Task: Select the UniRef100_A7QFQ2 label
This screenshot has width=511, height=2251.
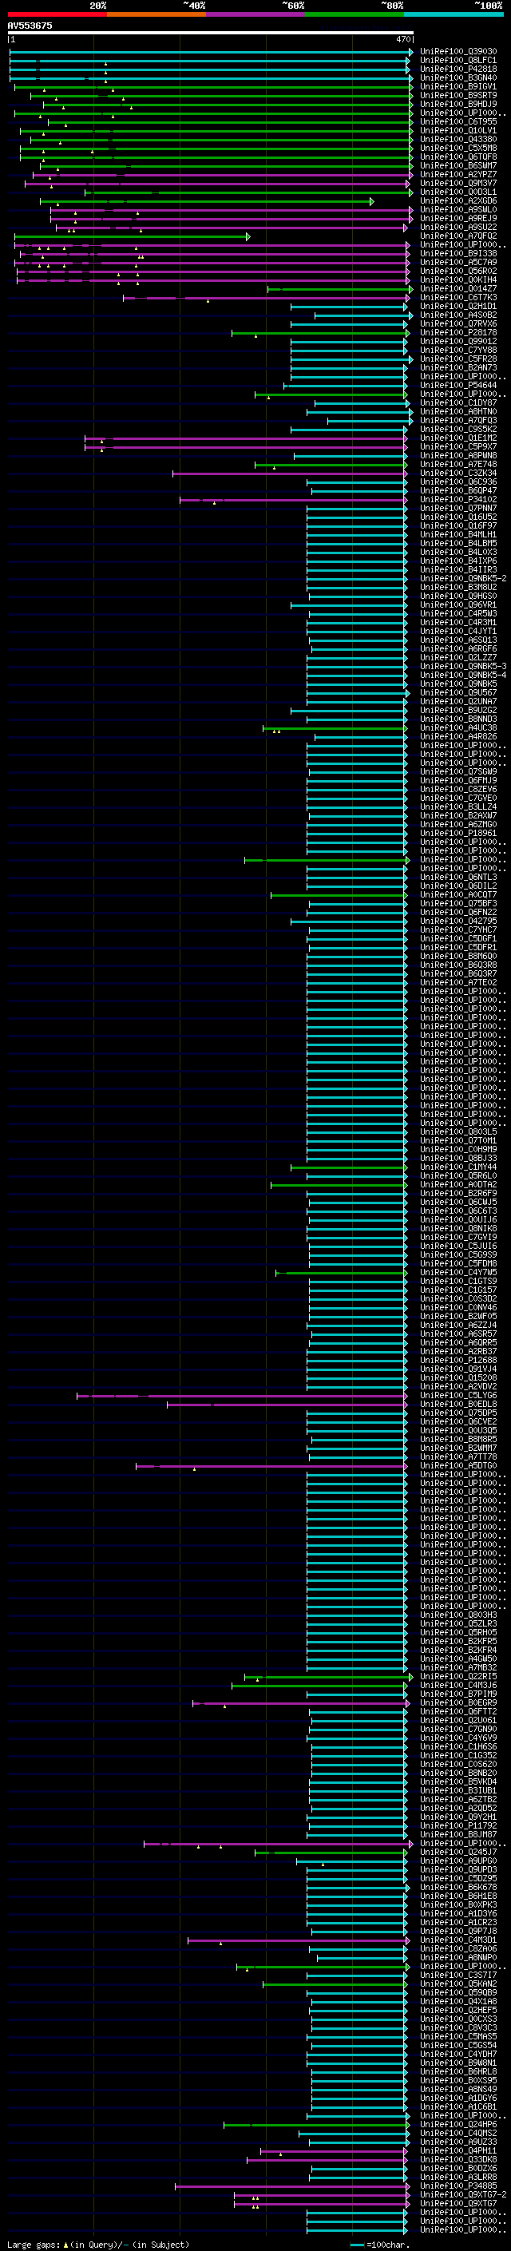Action: 458,236
